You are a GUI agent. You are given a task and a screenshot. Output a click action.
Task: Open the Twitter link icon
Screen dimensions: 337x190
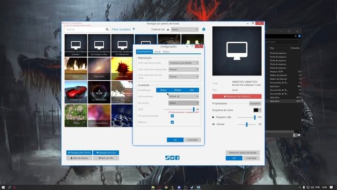[x=172, y=158]
